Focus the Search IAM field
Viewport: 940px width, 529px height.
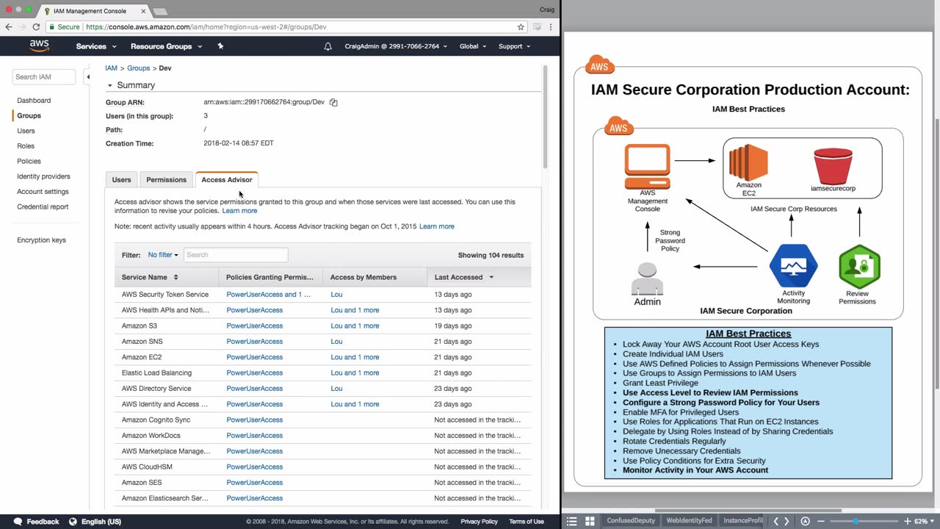click(x=44, y=76)
